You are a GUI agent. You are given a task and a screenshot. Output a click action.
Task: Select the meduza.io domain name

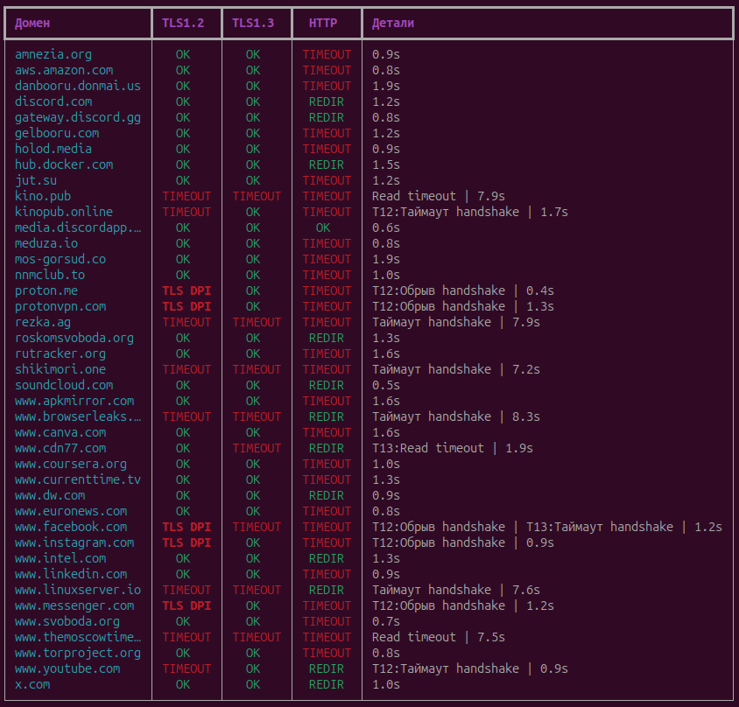coord(46,243)
